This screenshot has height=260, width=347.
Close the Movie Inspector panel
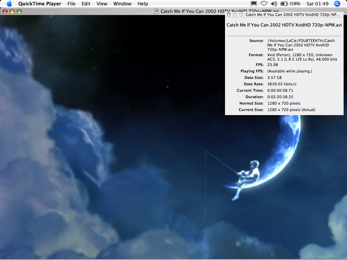[x=229, y=15]
